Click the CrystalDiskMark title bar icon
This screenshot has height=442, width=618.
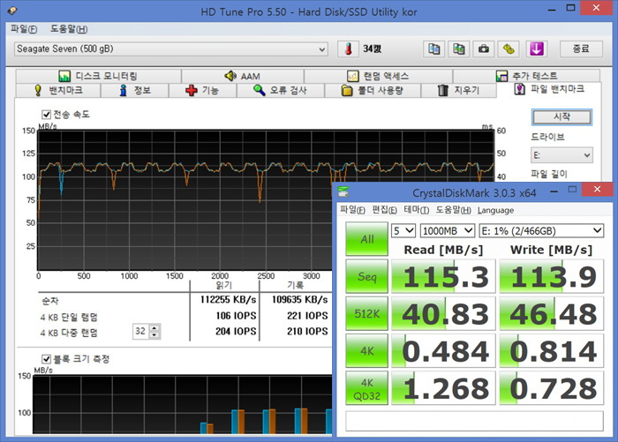click(x=343, y=191)
